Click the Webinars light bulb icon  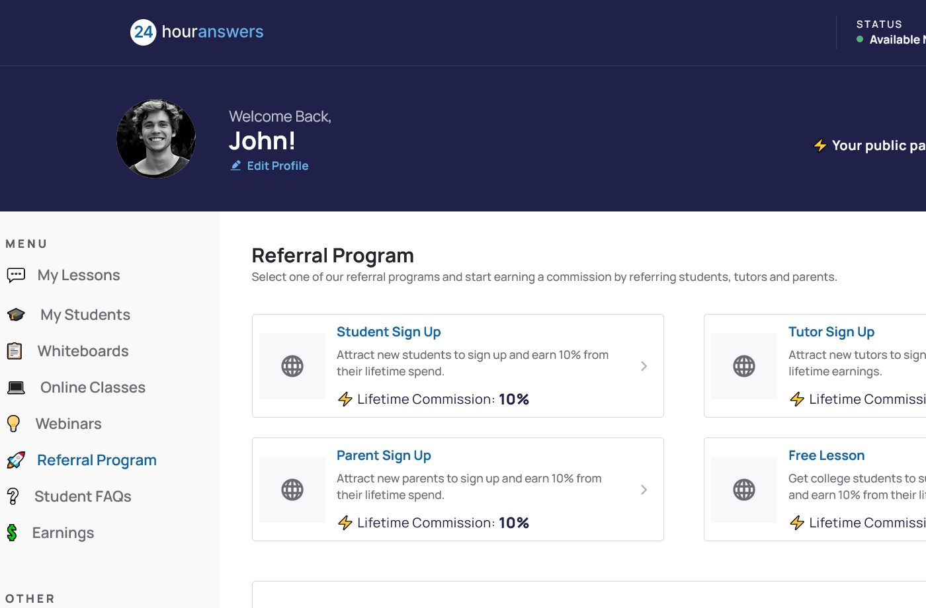tap(13, 424)
